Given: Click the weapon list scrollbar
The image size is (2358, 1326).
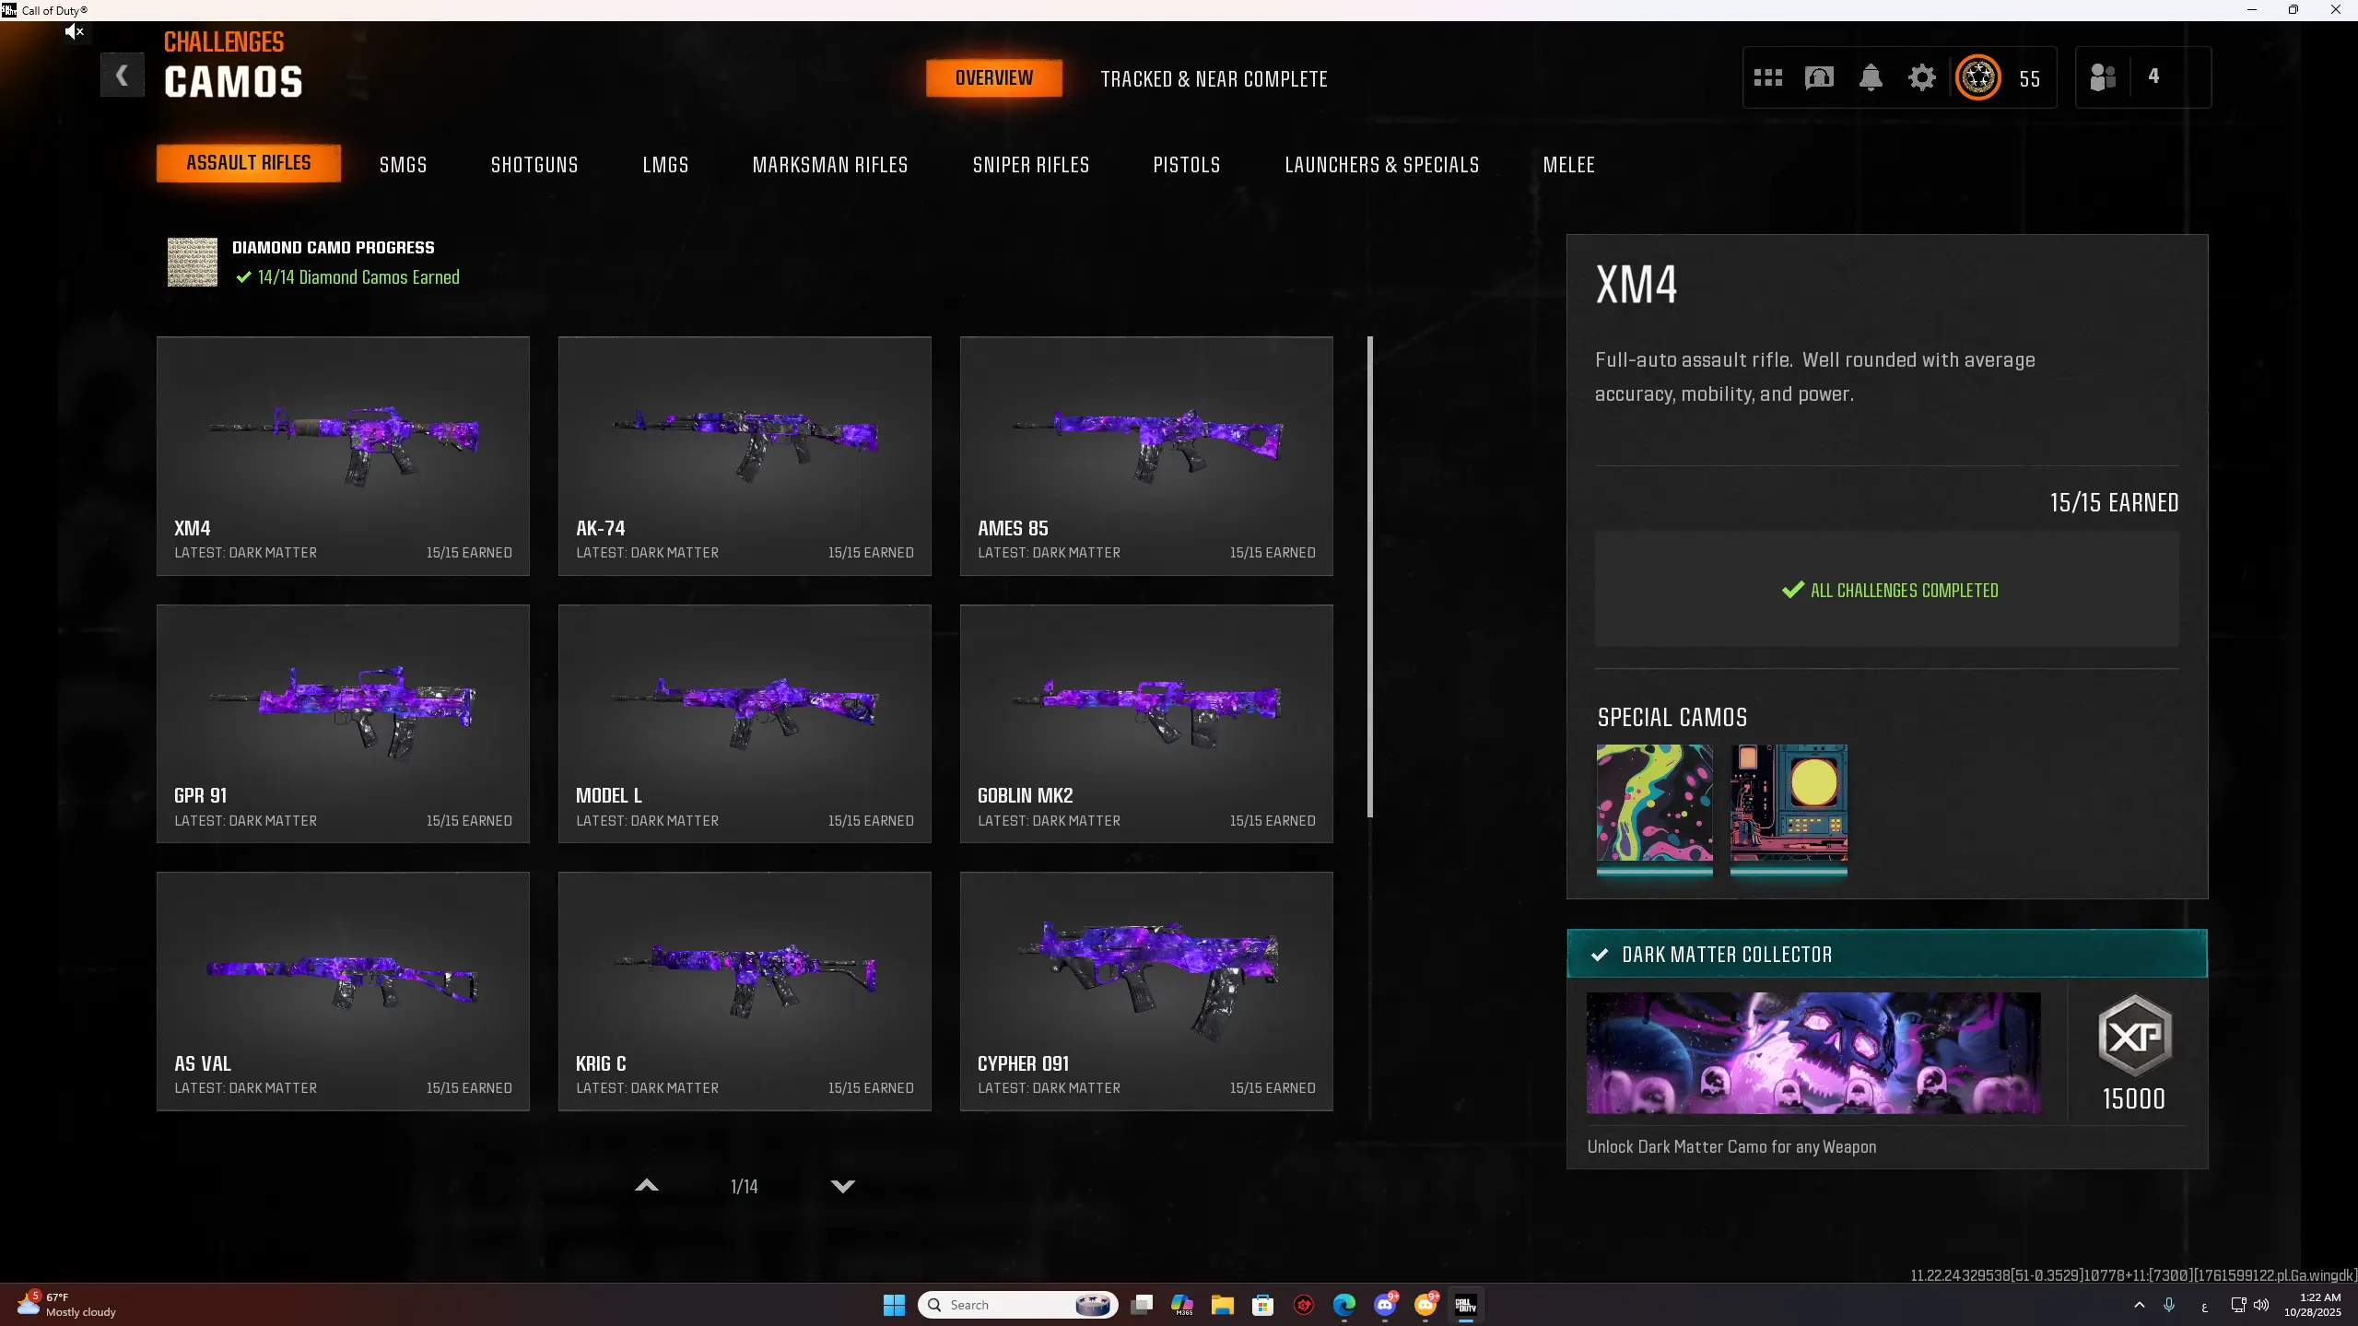Looking at the screenshot, I should pyautogui.click(x=1370, y=576).
